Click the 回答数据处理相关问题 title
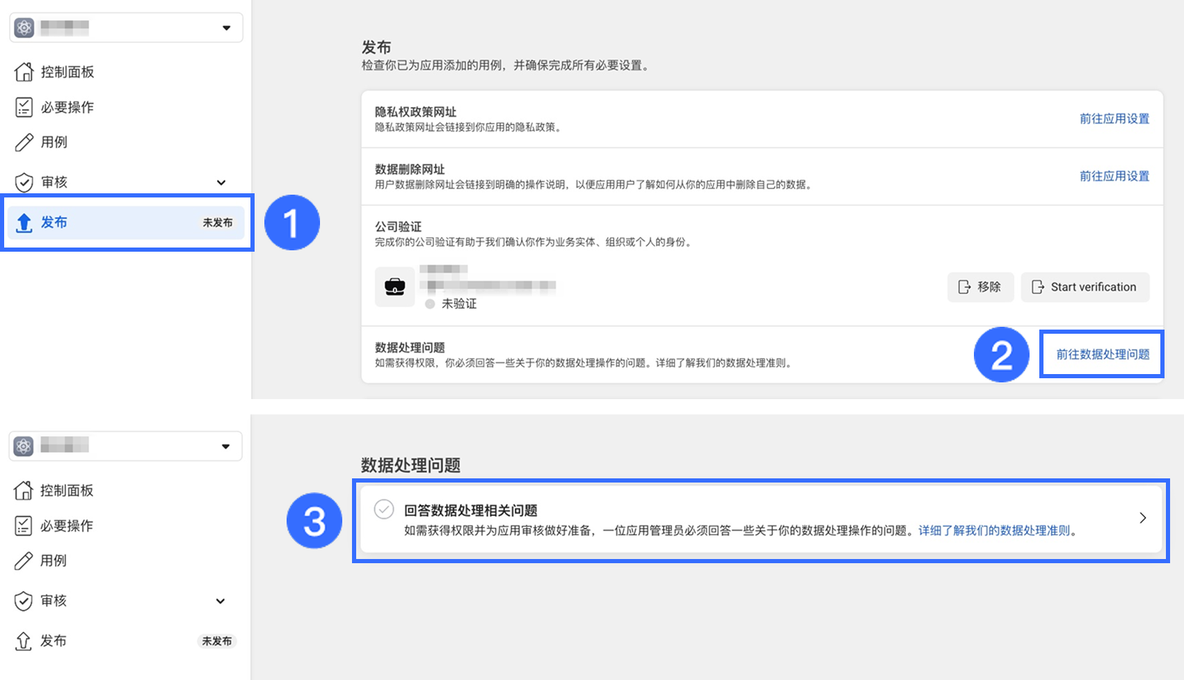Image resolution: width=1184 pixels, height=680 pixels. click(471, 510)
